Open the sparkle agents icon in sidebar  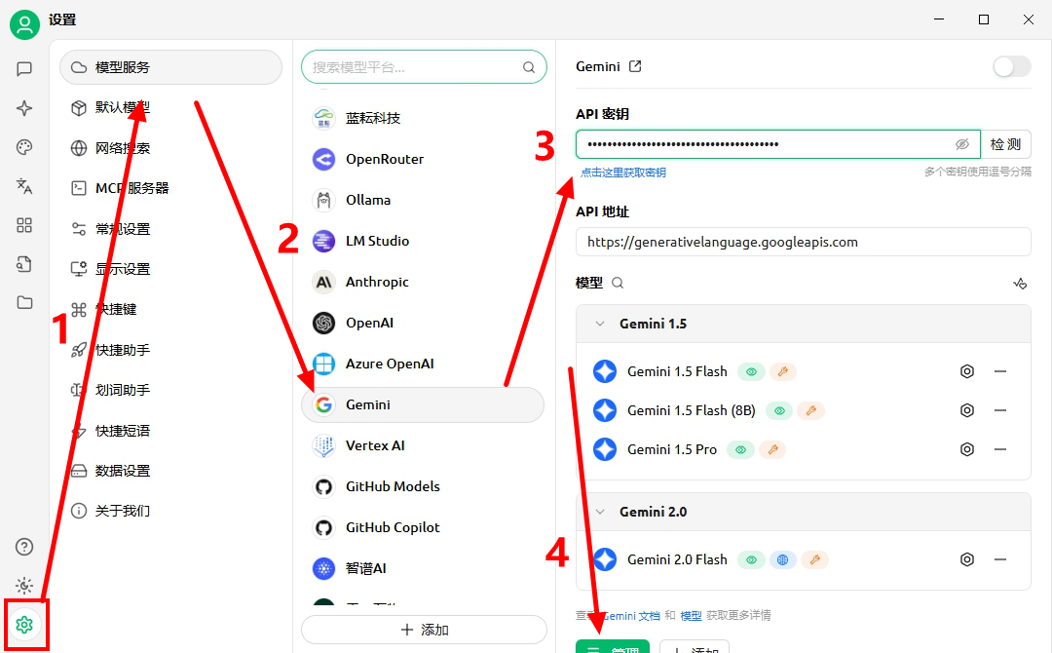click(24, 108)
